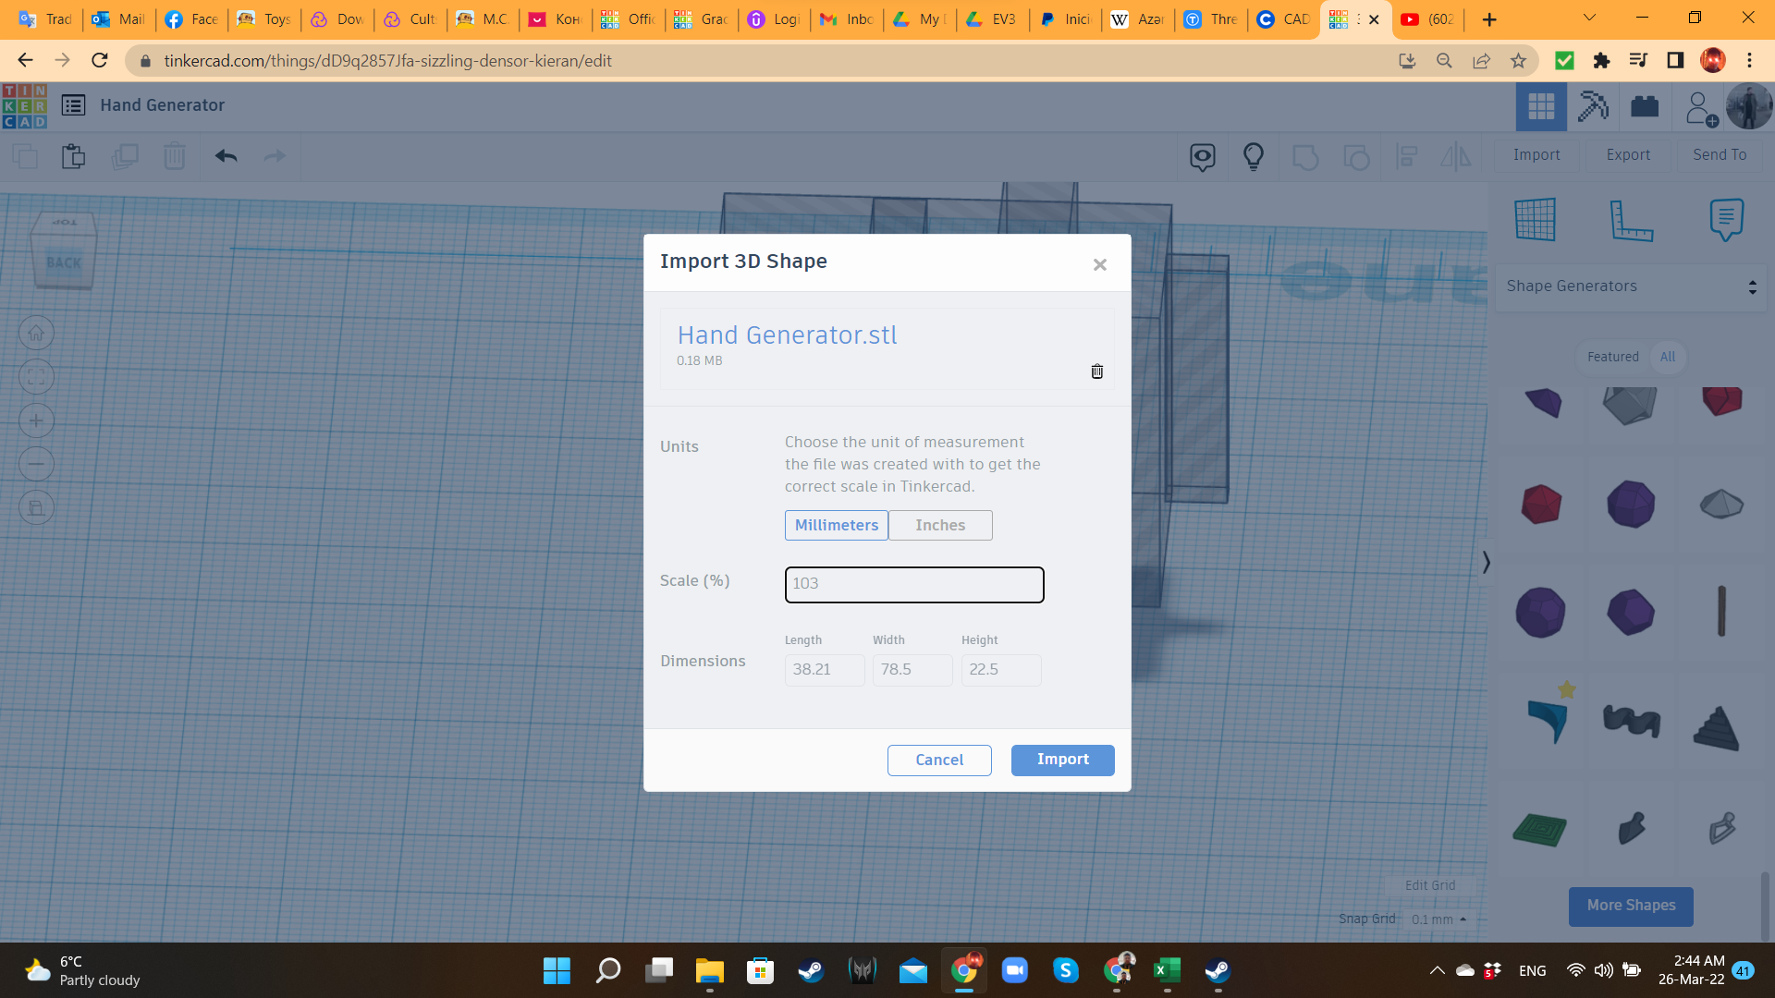
Task: Open the Notes tool icon
Action: pyautogui.click(x=1726, y=220)
